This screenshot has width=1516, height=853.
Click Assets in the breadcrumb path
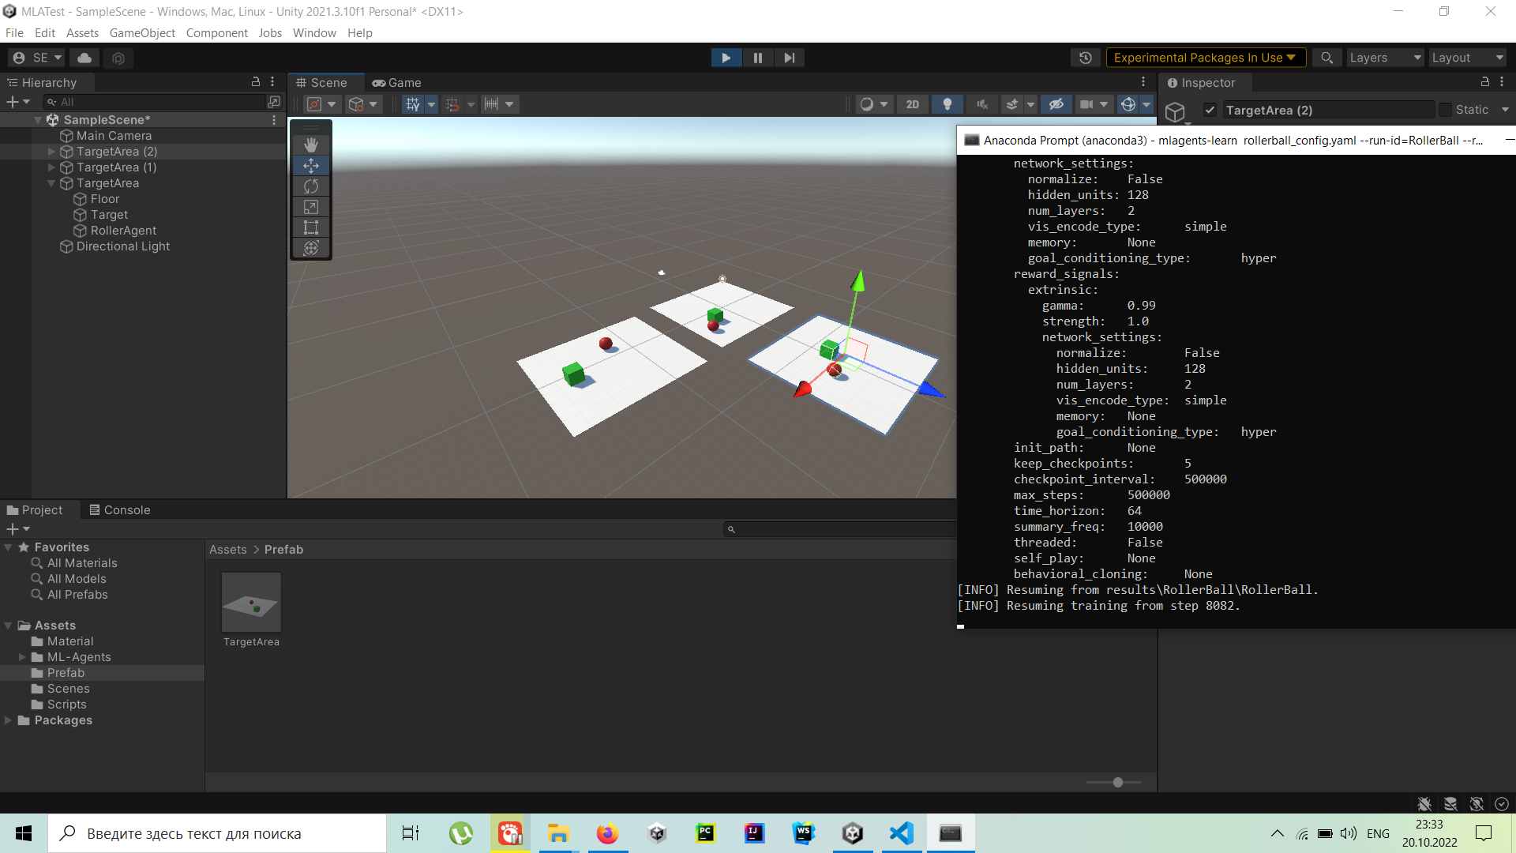click(x=227, y=550)
